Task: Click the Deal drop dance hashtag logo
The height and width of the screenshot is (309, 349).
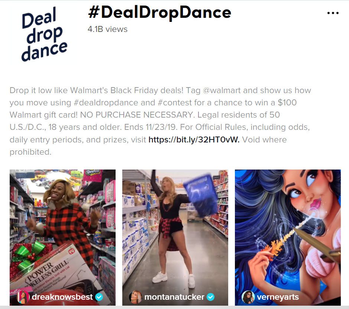Action: (x=44, y=34)
